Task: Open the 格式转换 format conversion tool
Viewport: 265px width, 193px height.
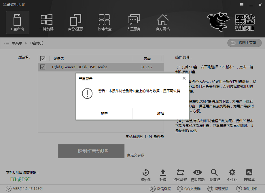Action: point(180,174)
